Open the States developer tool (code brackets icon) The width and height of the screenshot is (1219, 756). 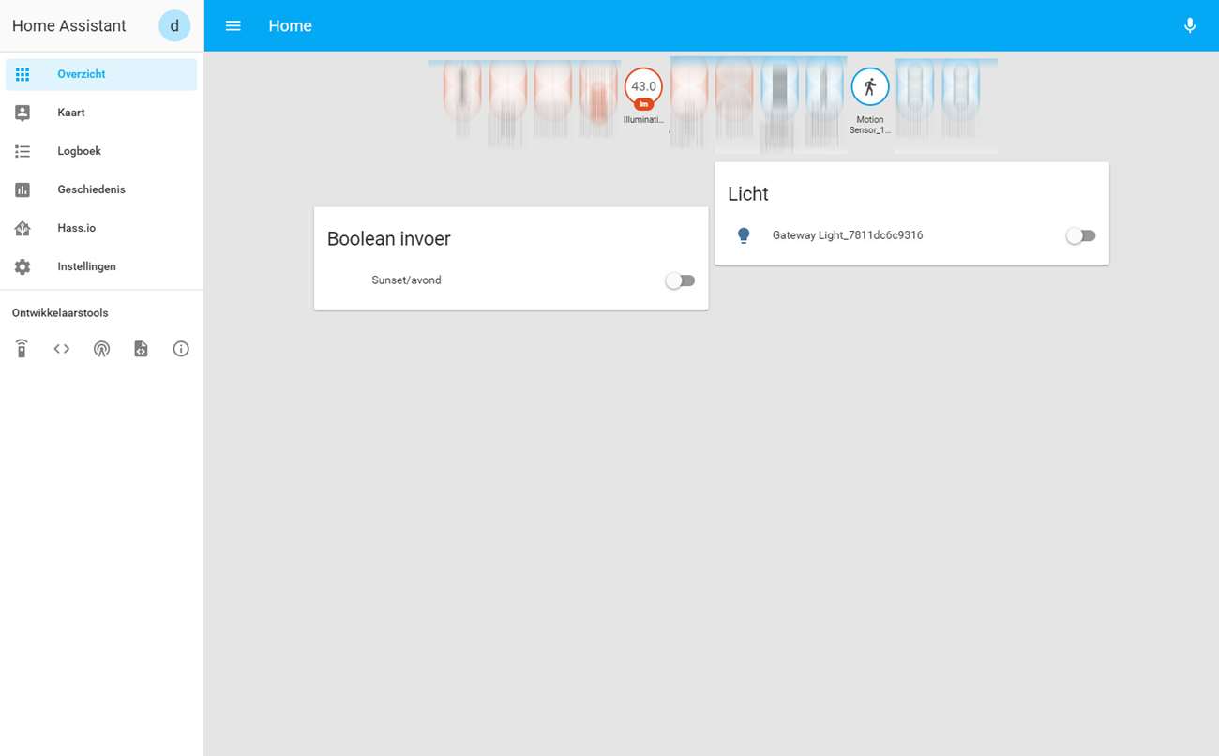tap(62, 349)
